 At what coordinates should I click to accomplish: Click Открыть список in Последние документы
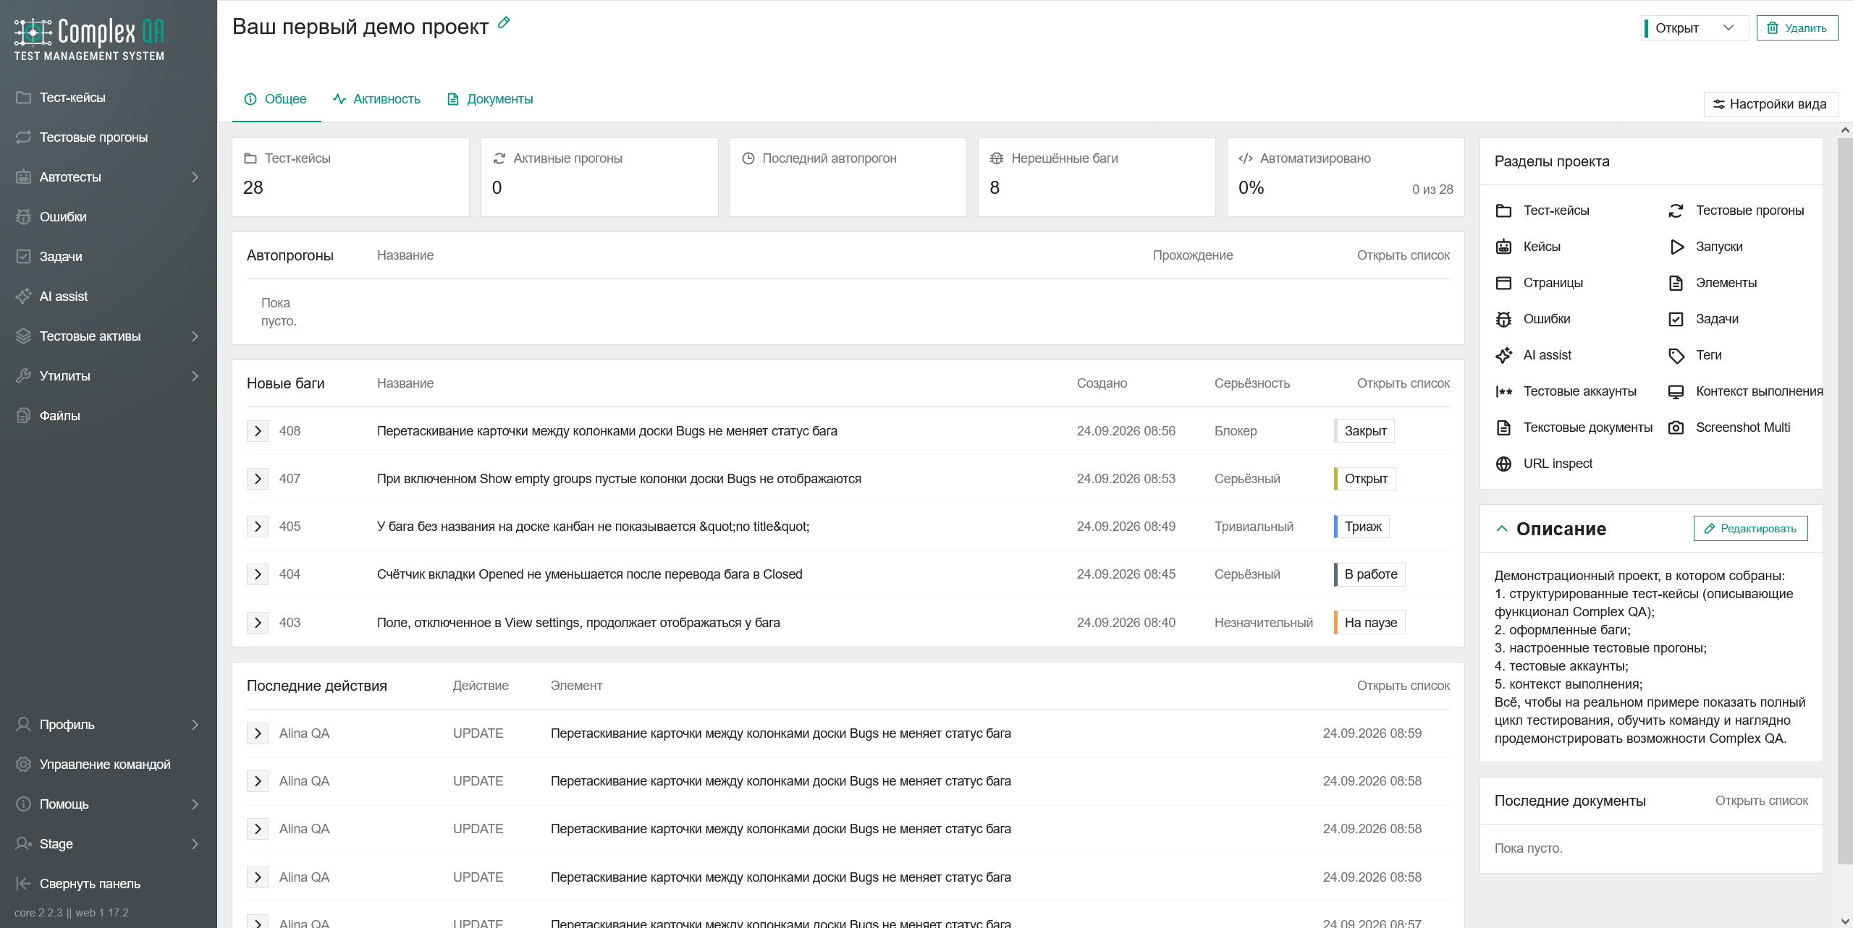pos(1761,801)
